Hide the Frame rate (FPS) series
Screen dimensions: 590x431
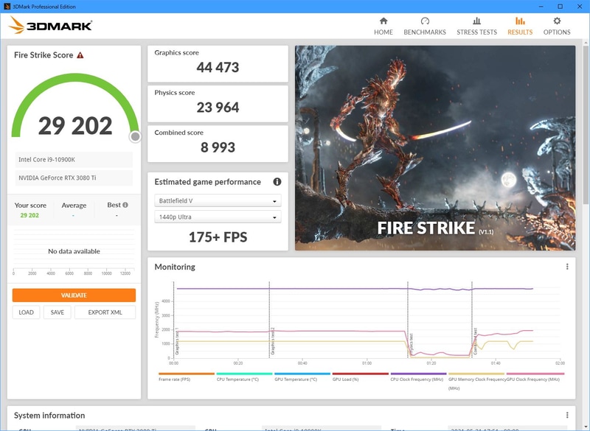pyautogui.click(x=175, y=377)
